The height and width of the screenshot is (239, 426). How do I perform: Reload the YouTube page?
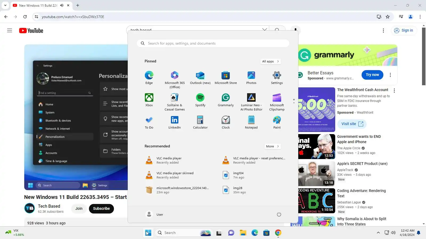coord(25,17)
